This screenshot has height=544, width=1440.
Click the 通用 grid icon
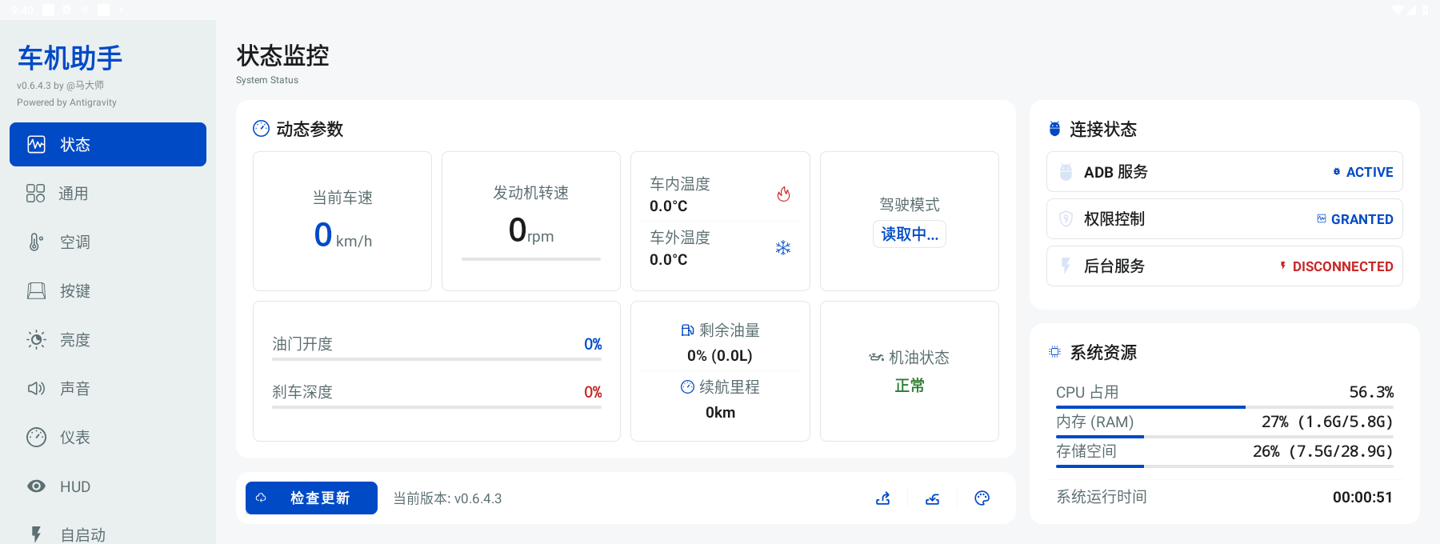35,193
